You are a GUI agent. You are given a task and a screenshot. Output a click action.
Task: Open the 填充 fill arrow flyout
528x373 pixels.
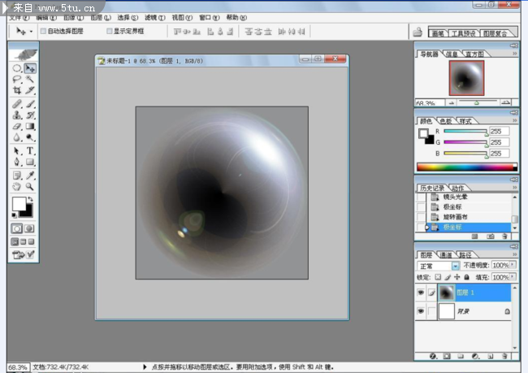[x=513, y=277]
